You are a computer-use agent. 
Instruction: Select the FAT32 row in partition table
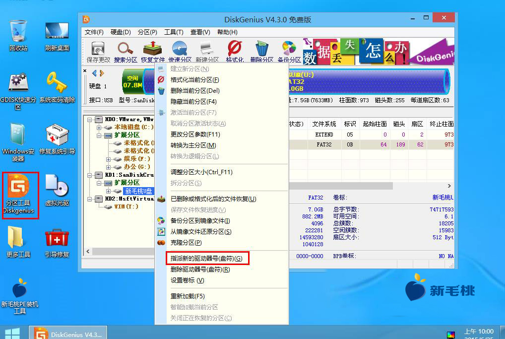tap(372, 145)
